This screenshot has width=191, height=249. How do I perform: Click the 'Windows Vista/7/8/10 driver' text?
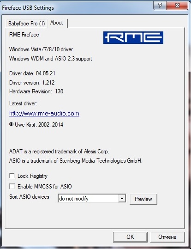click(41, 49)
